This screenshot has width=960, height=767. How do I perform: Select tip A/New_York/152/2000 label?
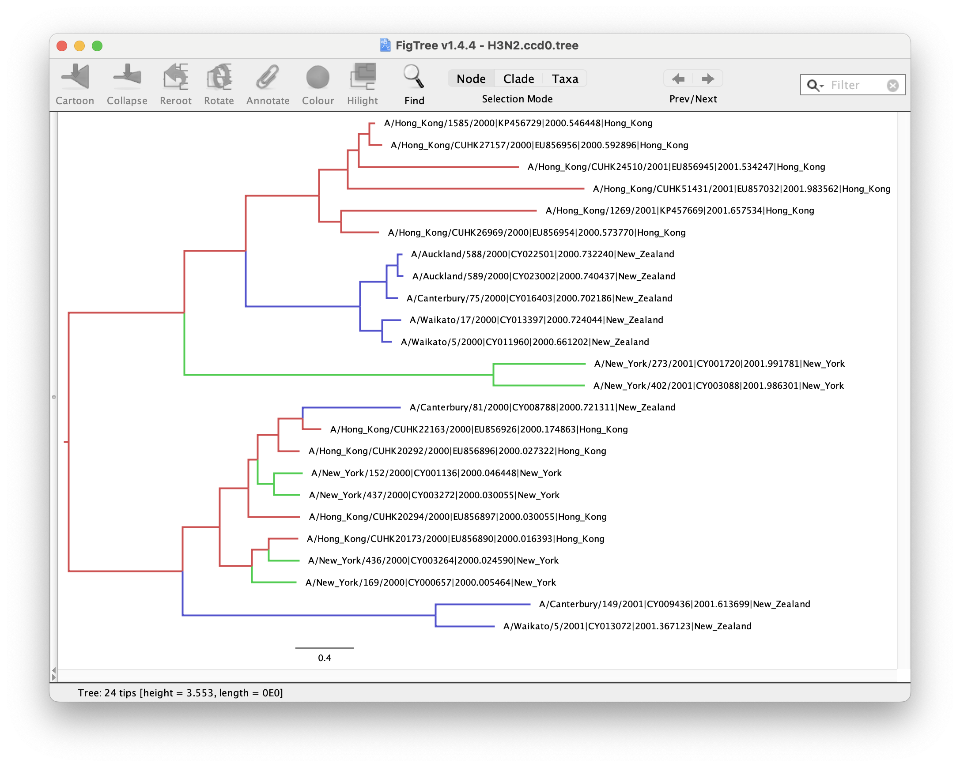[x=436, y=473]
